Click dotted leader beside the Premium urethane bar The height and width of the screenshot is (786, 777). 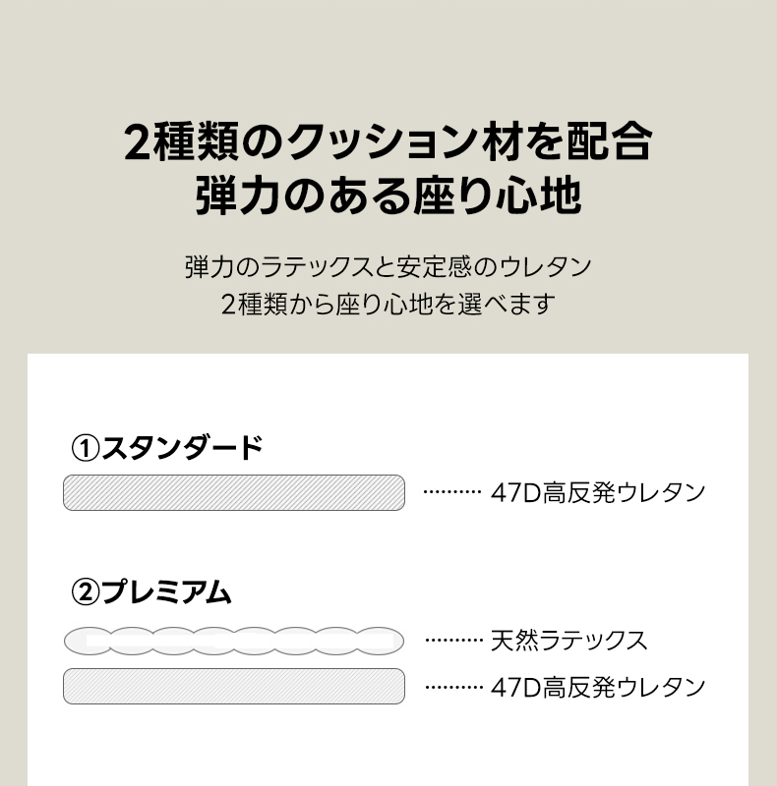pyautogui.click(x=452, y=686)
